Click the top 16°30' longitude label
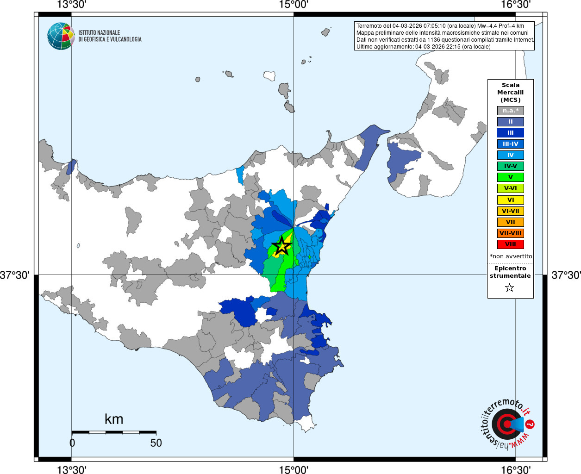 (x=515, y=5)
